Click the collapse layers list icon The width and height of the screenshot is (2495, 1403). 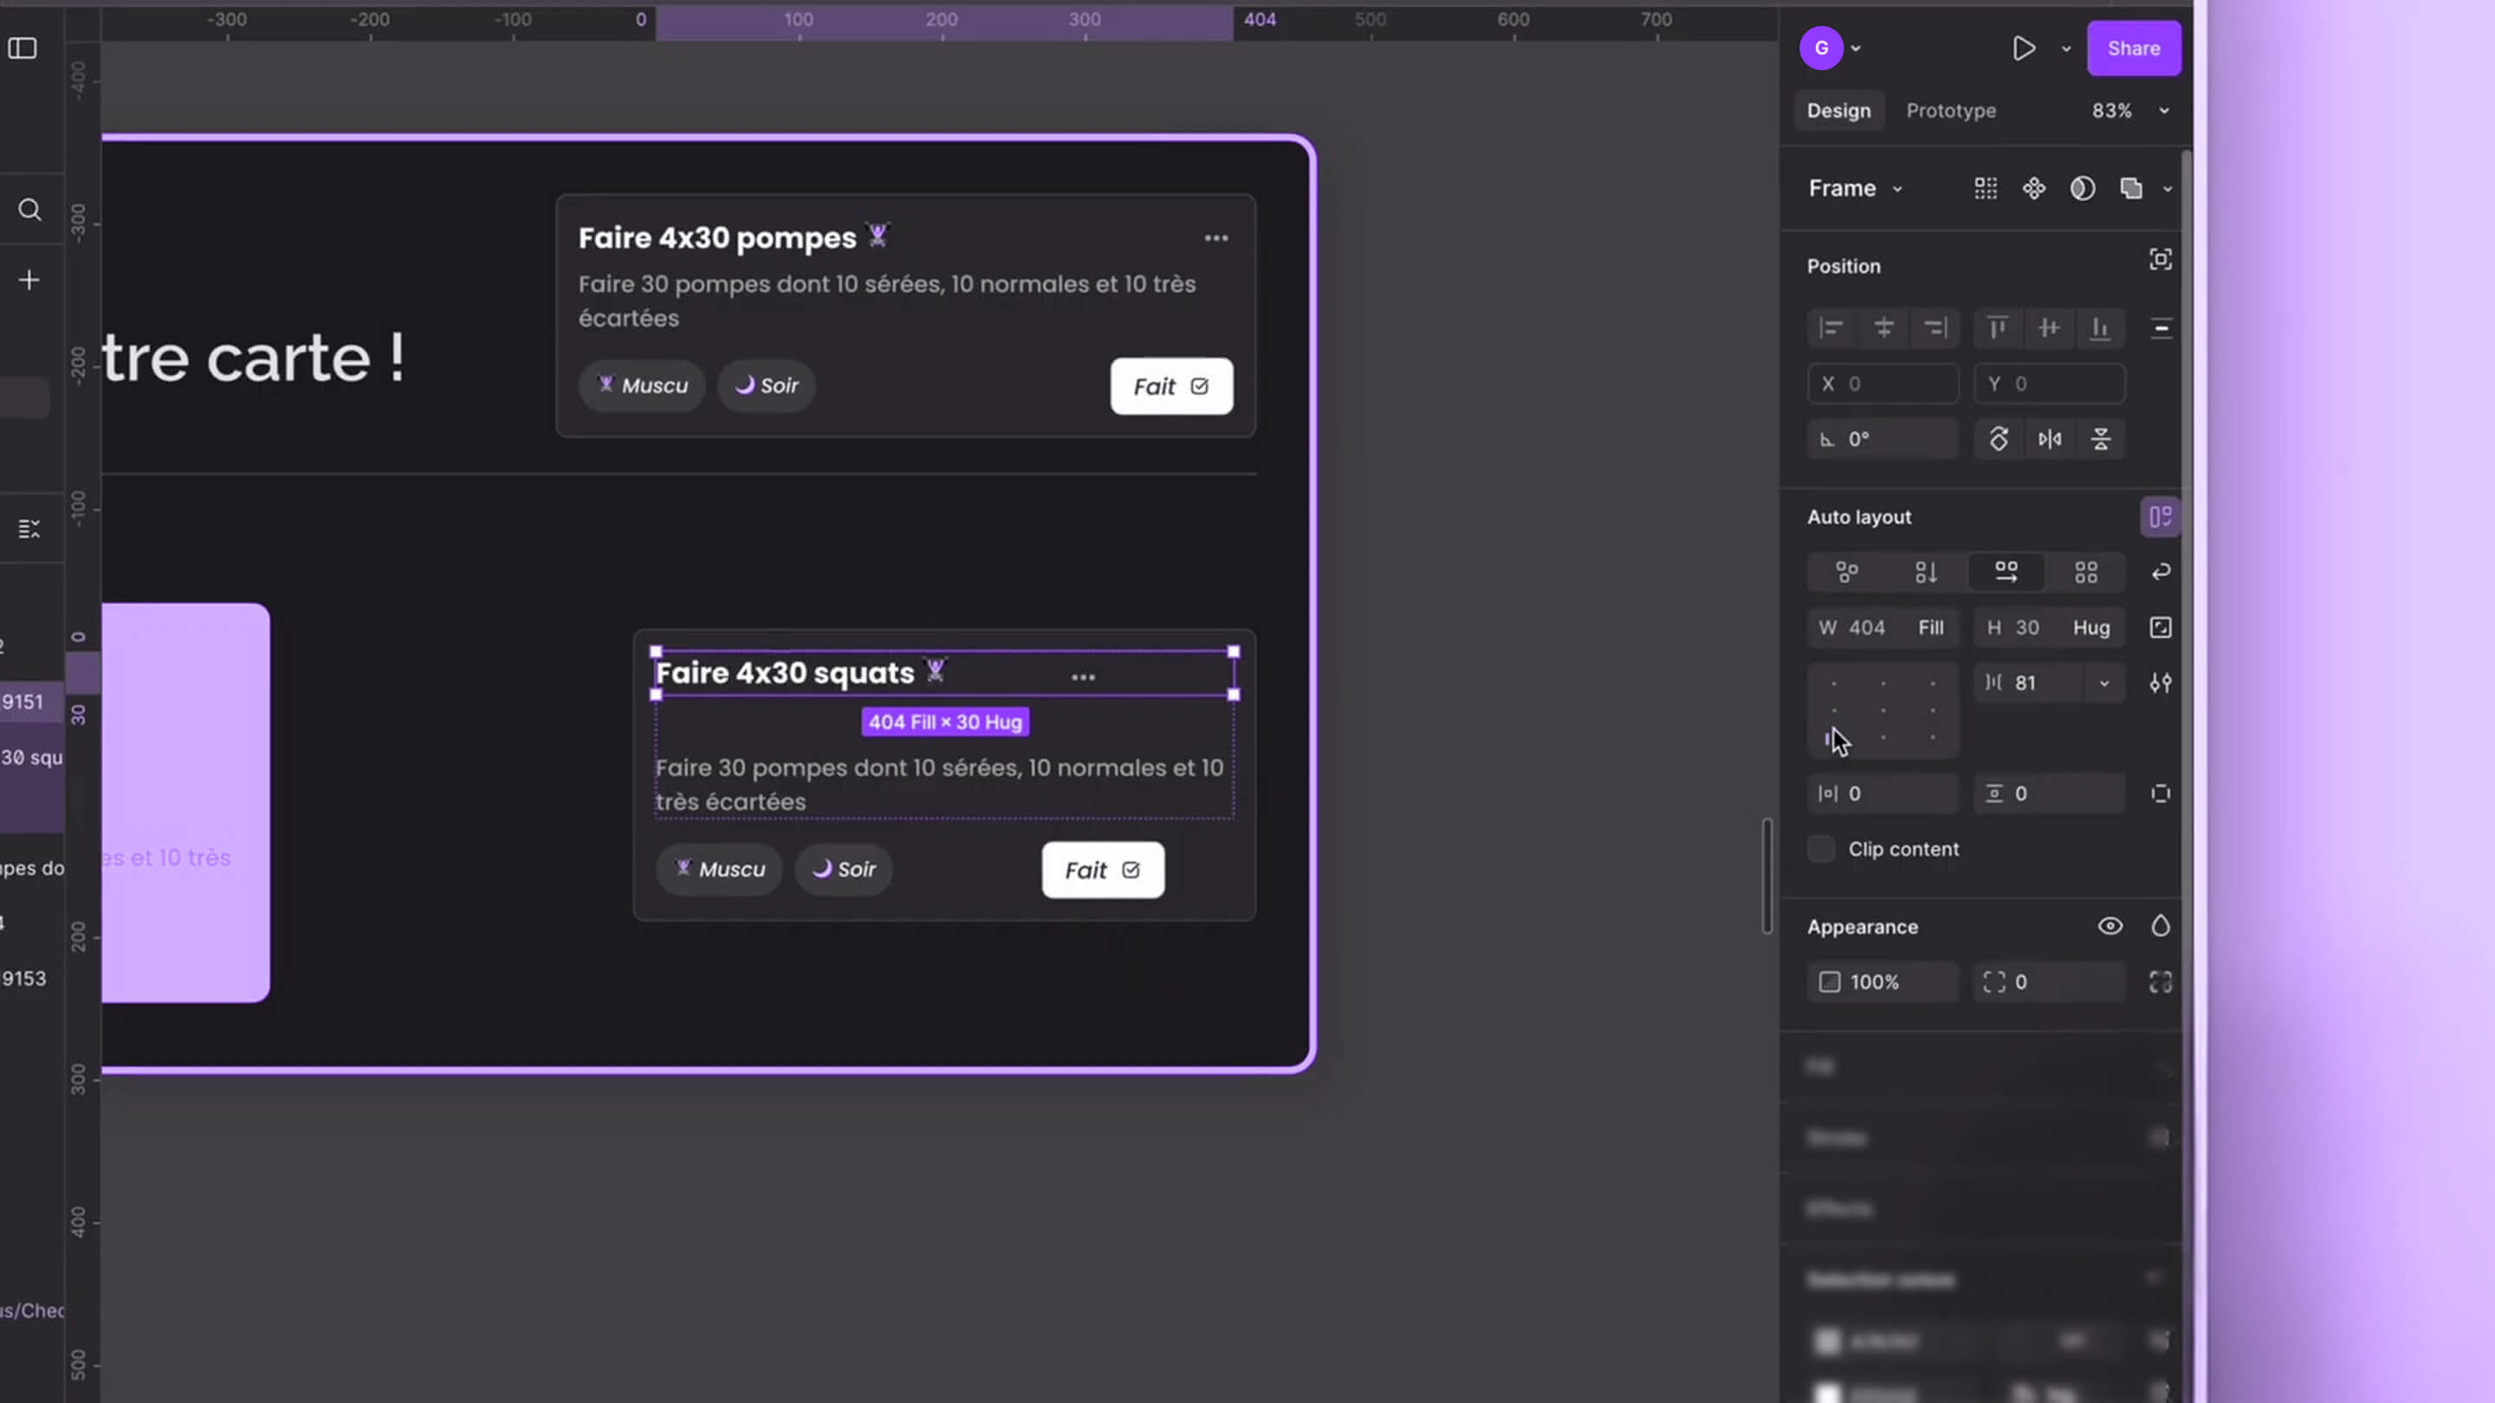click(29, 528)
